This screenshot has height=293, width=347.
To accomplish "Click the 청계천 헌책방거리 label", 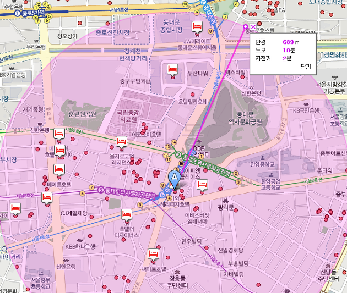I will click(x=133, y=55).
